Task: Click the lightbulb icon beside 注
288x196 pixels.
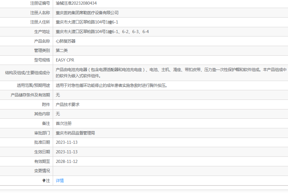Action: 44,181
